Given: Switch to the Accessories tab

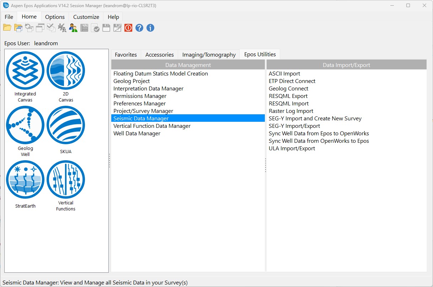Looking at the screenshot, I should click(159, 54).
